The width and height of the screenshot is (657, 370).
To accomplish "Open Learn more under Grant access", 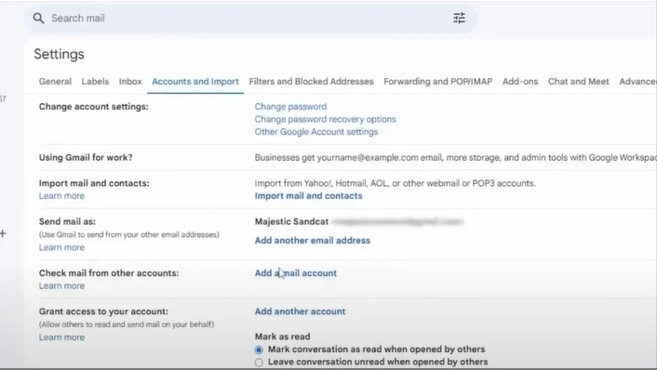I will pos(61,337).
